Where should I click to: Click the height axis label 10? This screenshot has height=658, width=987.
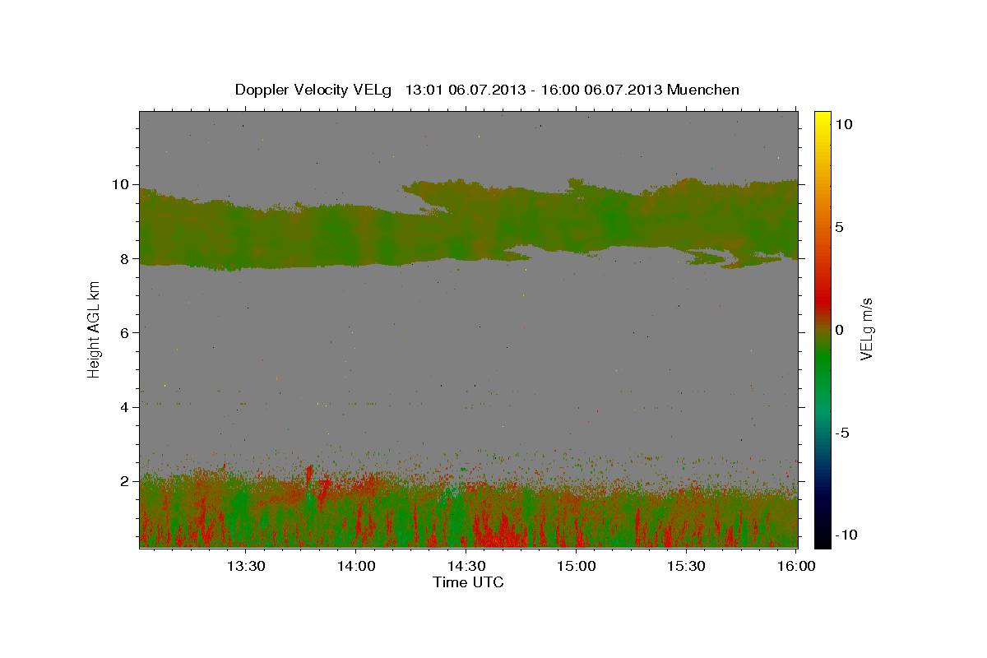click(122, 184)
